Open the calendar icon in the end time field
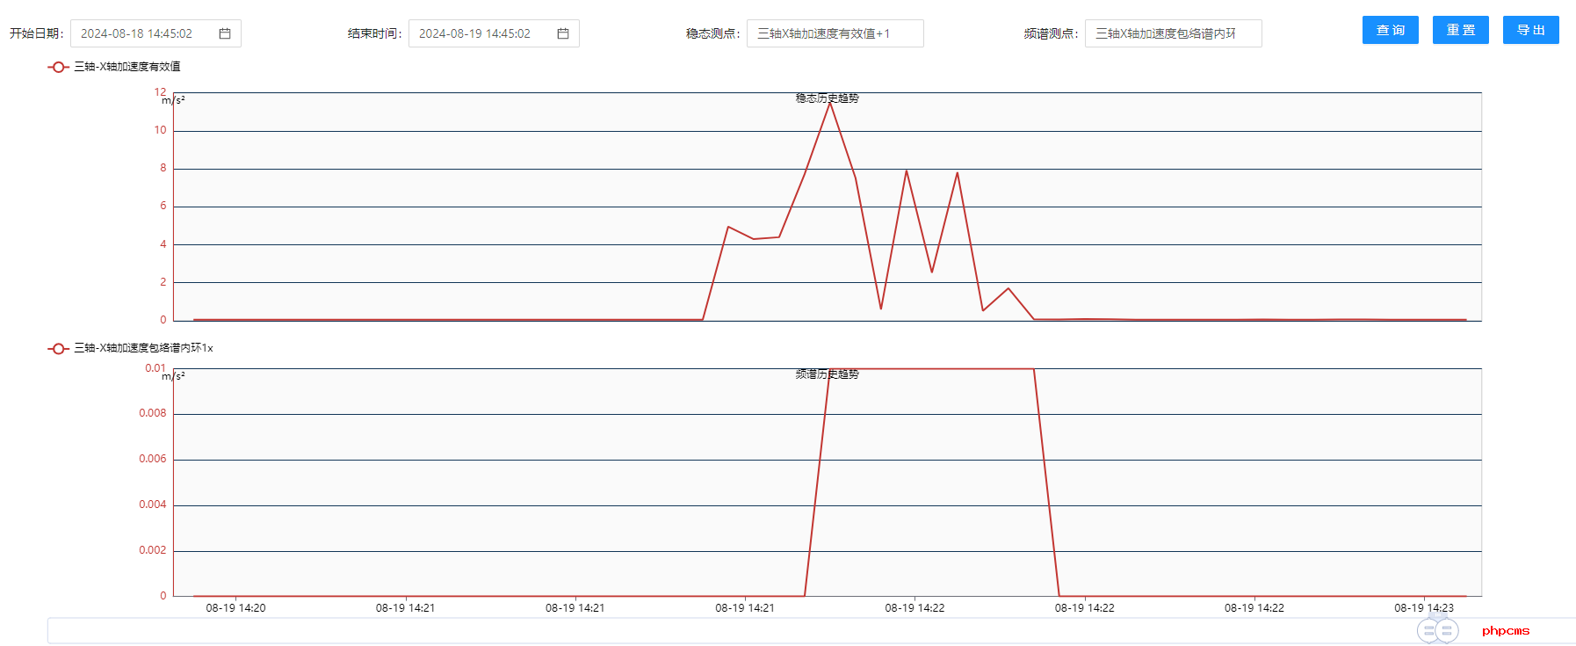 (563, 33)
